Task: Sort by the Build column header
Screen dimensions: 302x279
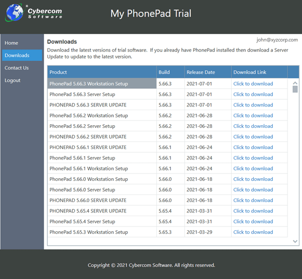Action: (170, 72)
